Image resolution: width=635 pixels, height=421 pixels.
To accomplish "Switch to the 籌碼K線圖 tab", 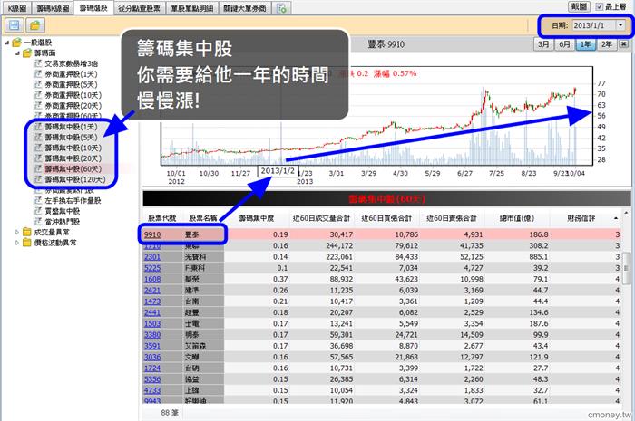I will coord(53,8).
